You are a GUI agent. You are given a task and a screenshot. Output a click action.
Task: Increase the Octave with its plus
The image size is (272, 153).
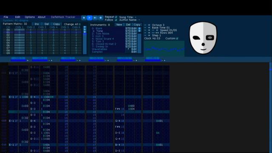pos(149,25)
